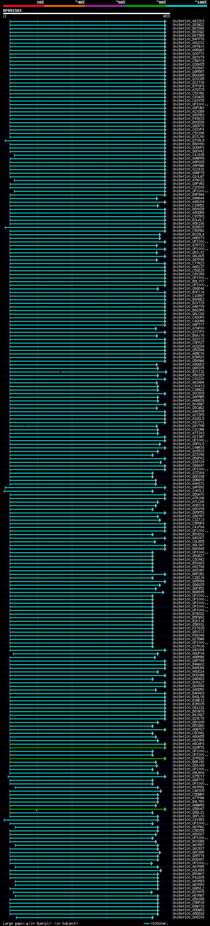
Task: Select hit UniRef100_Q6C986
Action: [x=188, y=853]
